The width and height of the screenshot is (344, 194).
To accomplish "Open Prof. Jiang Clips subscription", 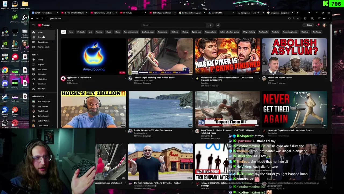I will point(43,101).
